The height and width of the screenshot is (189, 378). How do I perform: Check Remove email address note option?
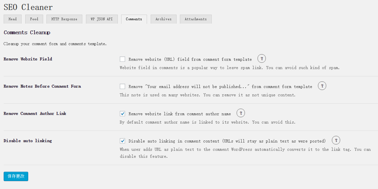122,86
